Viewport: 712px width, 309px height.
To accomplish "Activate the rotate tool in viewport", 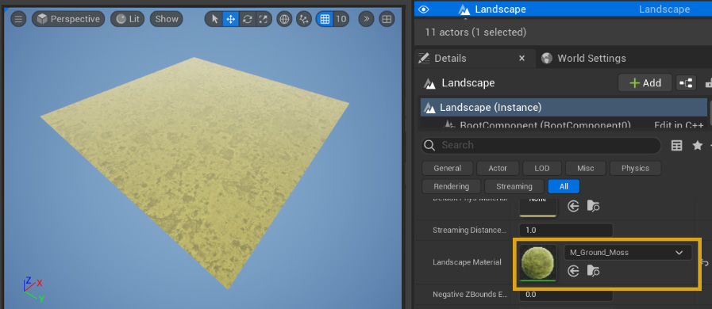I will point(247,19).
